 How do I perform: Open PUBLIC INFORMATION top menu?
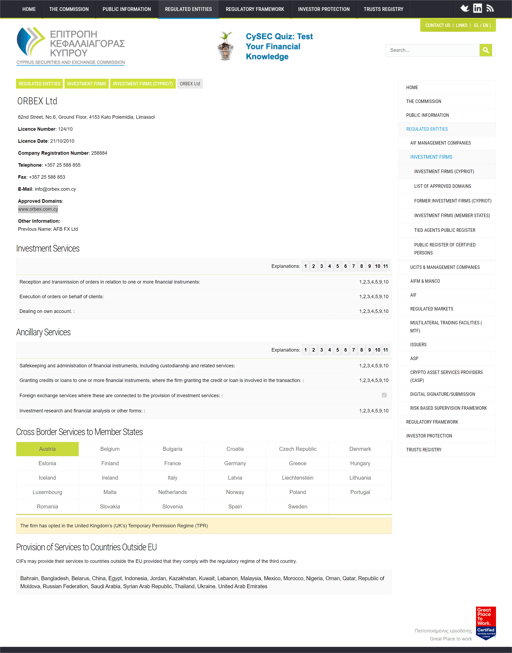(127, 9)
